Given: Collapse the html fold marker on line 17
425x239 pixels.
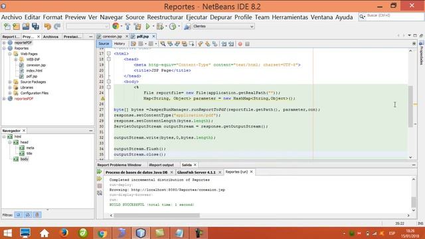Looking at the screenshot, I should 109,53.
